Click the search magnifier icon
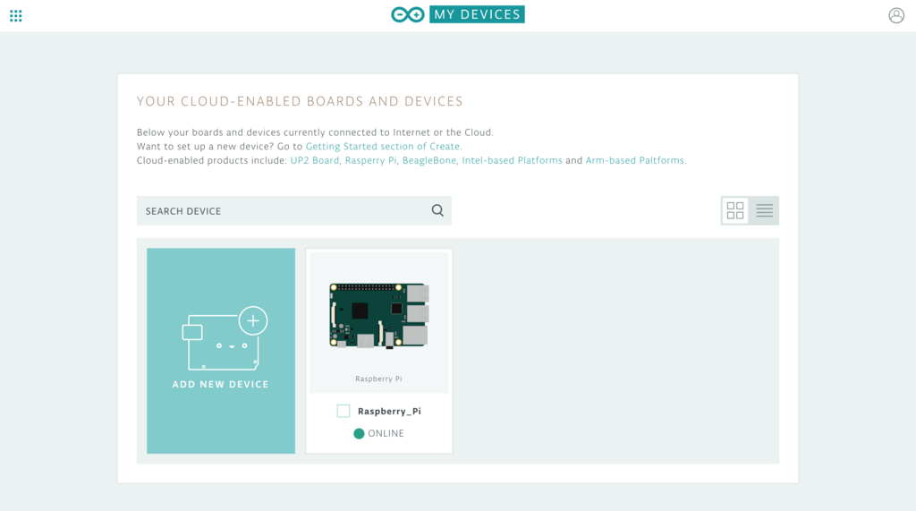This screenshot has height=511, width=916. [x=437, y=210]
